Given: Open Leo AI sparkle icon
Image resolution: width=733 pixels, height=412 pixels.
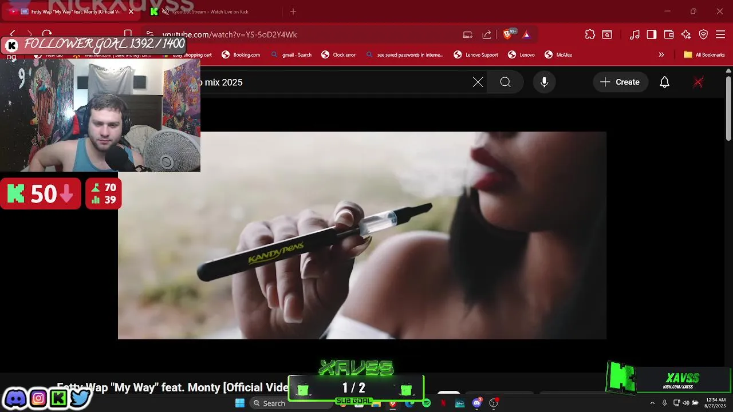Looking at the screenshot, I should pos(686,34).
